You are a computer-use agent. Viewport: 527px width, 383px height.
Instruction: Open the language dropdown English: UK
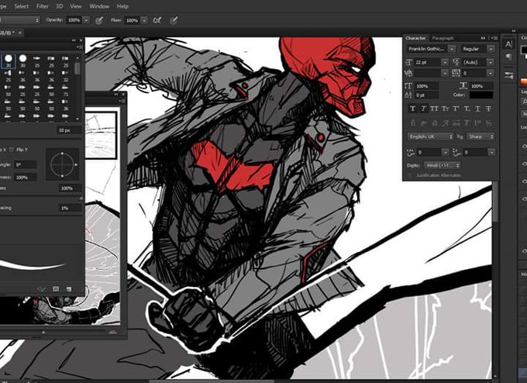(x=431, y=136)
